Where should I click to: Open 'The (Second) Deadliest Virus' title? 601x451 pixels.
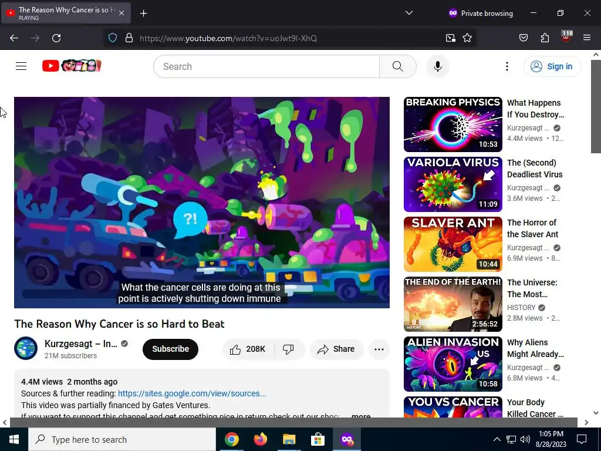click(535, 169)
